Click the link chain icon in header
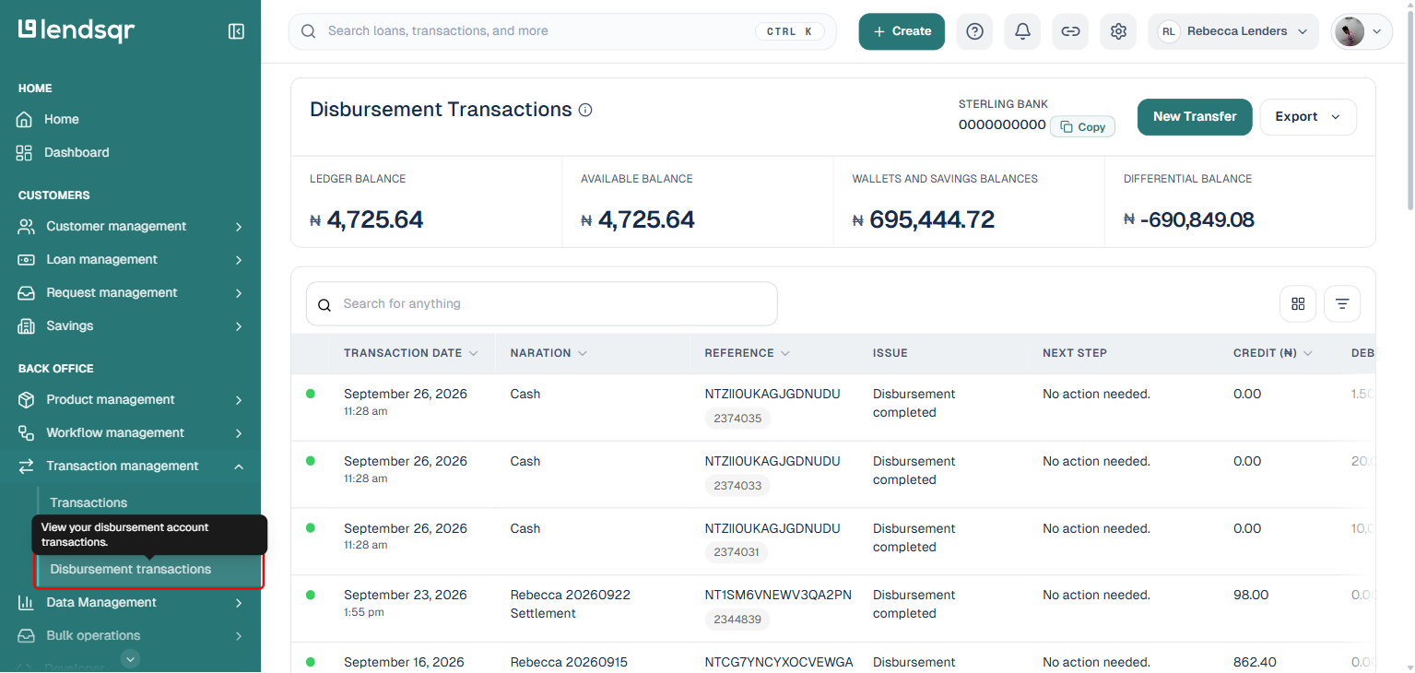This screenshot has width=1415, height=673. coord(1070,31)
